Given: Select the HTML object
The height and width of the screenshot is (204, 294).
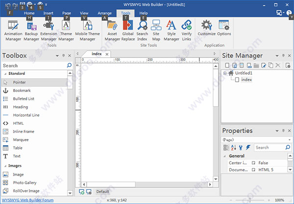Looking at the screenshot, I should tap(34, 123).
